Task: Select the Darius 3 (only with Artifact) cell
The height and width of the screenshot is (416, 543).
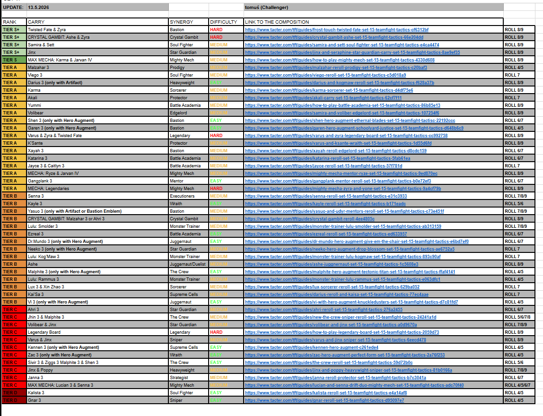Action: [97, 83]
